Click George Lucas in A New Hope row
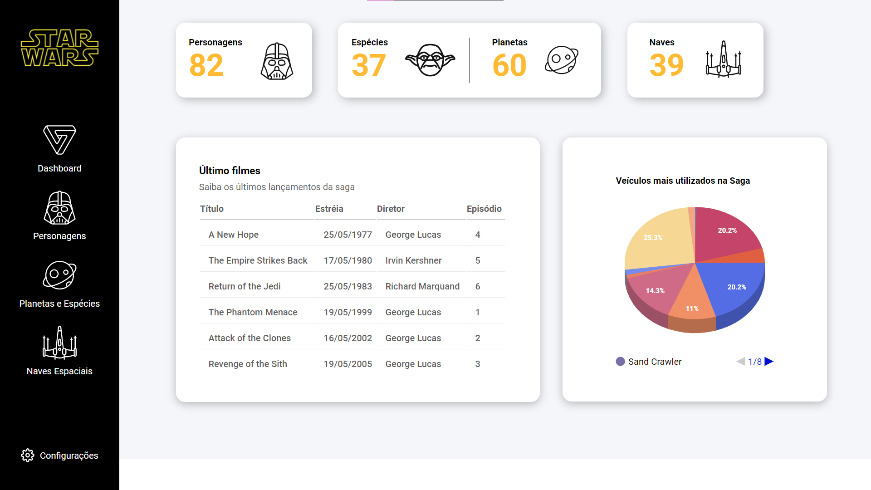This screenshot has width=871, height=490. (x=413, y=235)
